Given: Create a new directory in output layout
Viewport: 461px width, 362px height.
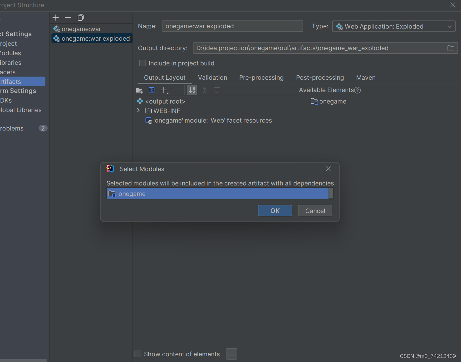Looking at the screenshot, I should [139, 90].
